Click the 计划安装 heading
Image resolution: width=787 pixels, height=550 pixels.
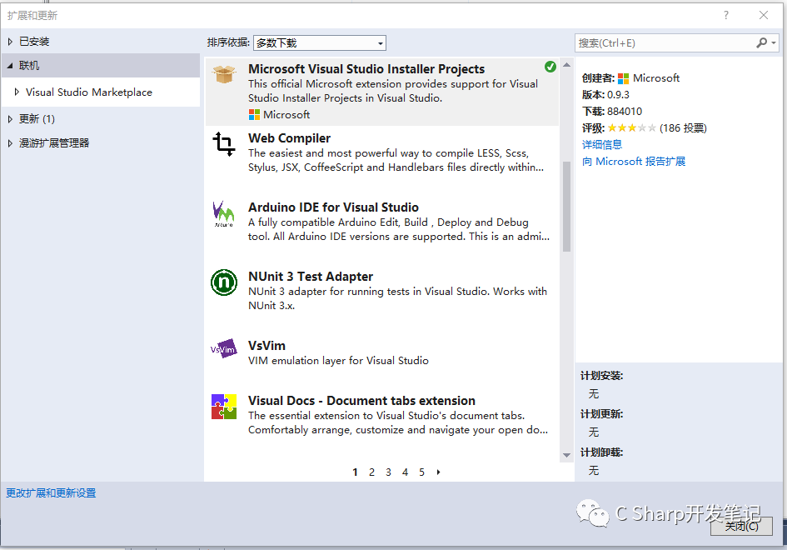tap(602, 376)
